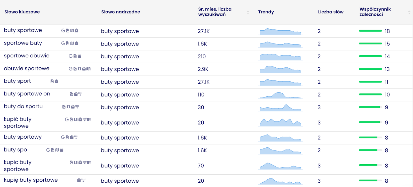Click the Google icon for 'kupić buty sportowe'
The width and height of the screenshot is (413, 187).
coord(67,120)
